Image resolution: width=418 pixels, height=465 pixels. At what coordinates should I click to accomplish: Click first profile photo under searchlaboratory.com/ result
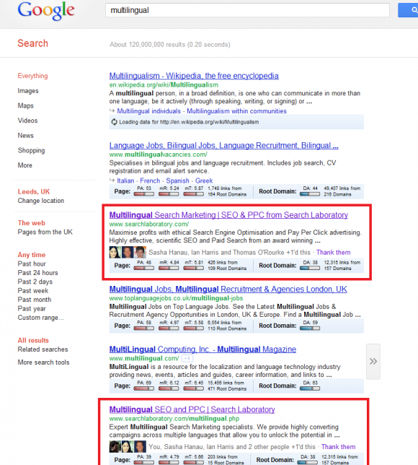115,252
